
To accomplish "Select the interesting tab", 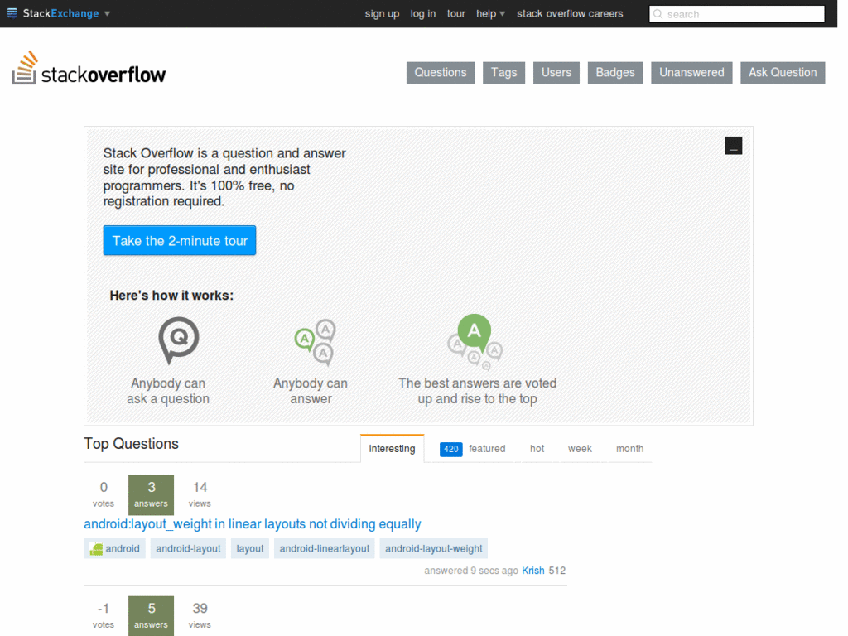I will pyautogui.click(x=392, y=448).
